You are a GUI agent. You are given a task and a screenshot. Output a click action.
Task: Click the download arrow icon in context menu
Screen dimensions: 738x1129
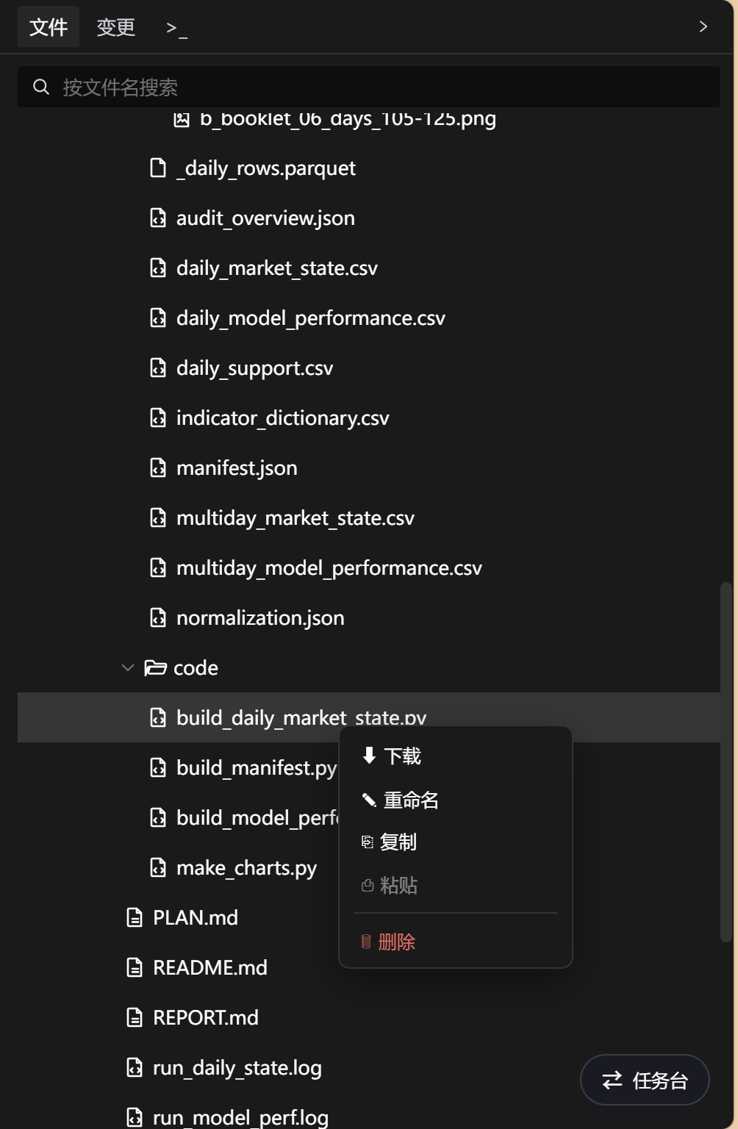(369, 755)
